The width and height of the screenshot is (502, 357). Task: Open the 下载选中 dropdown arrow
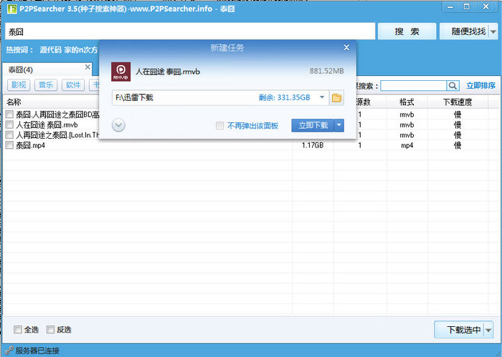(x=488, y=330)
